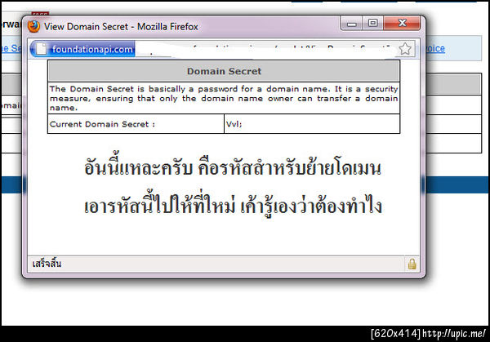
Task: Click the page icon in address bar
Action: [42, 49]
